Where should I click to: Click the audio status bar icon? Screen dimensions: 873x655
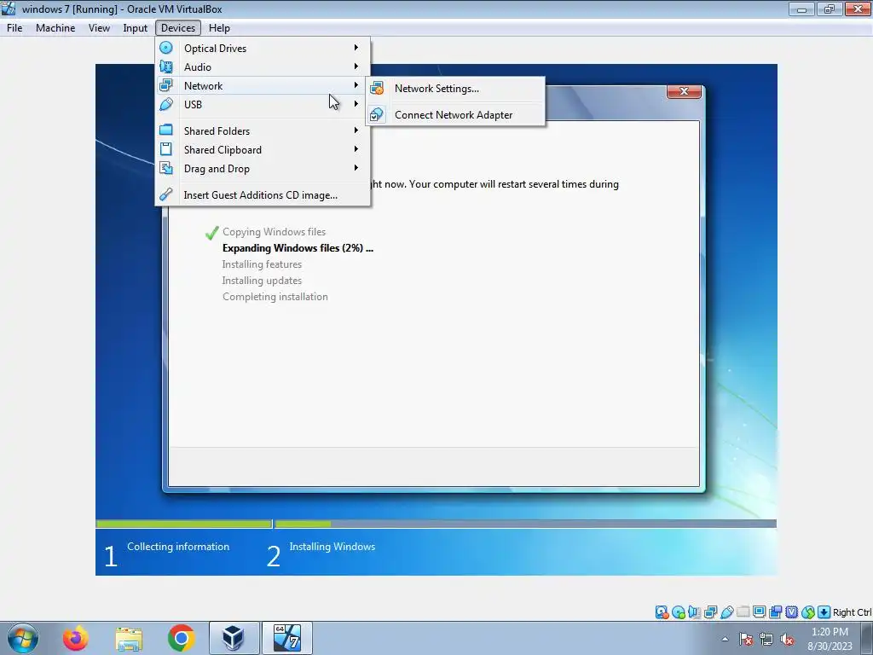pyautogui.click(x=694, y=612)
